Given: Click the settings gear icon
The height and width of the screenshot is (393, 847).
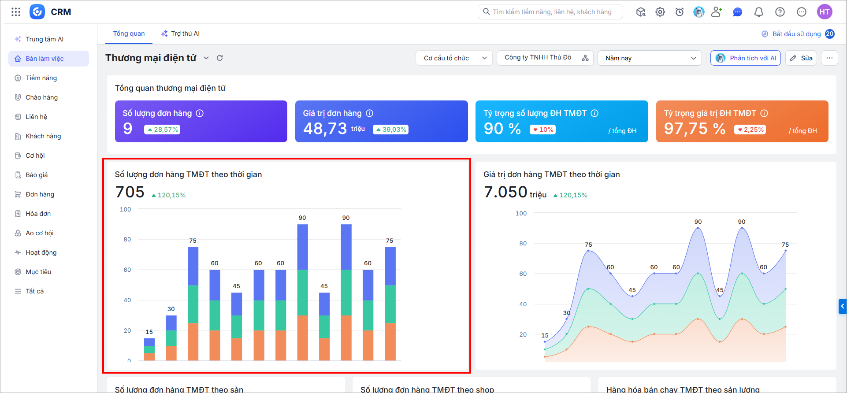Looking at the screenshot, I should [x=660, y=12].
